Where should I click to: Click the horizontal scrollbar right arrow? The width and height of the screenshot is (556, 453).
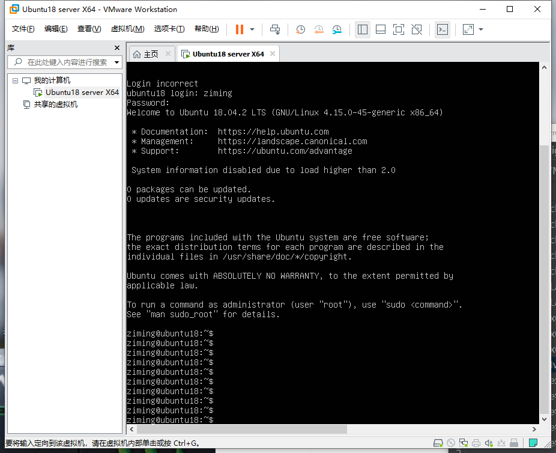pyautogui.click(x=534, y=429)
